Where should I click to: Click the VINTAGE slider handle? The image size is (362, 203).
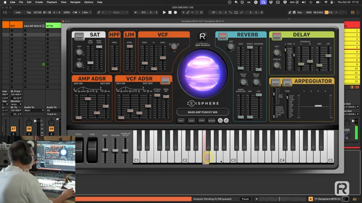point(115,151)
